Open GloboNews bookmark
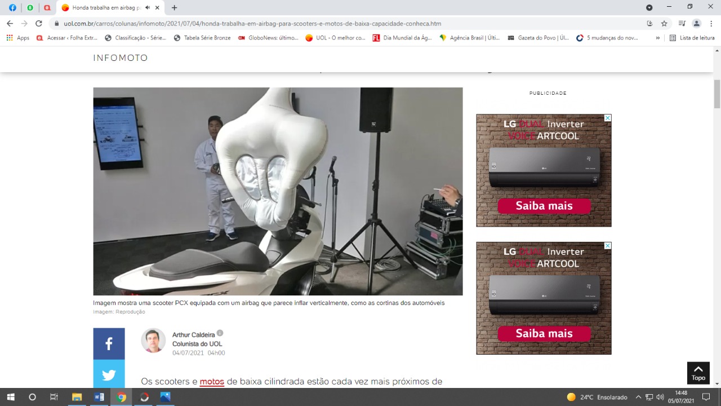This screenshot has height=406, width=721. click(268, 38)
